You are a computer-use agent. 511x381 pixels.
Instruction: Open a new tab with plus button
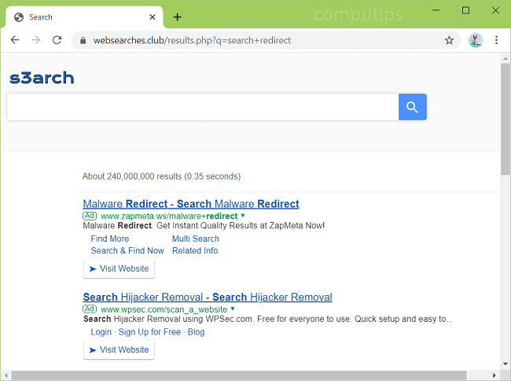tap(178, 17)
